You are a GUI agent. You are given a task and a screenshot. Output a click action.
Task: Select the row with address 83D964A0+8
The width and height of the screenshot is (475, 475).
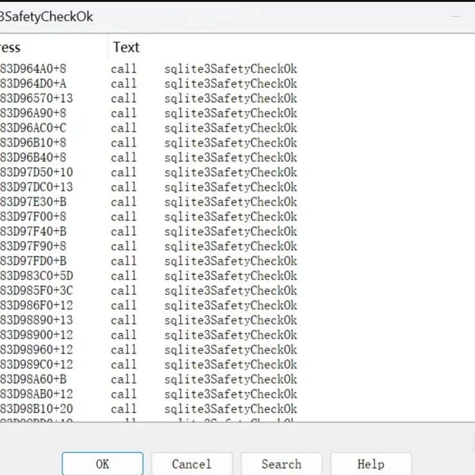tap(238, 69)
